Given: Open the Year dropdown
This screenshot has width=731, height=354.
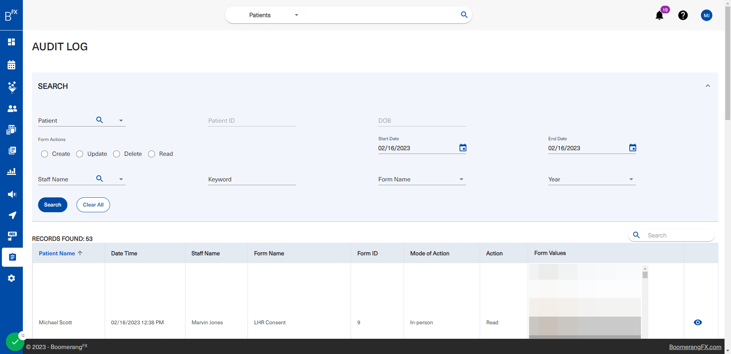Looking at the screenshot, I should click(592, 179).
